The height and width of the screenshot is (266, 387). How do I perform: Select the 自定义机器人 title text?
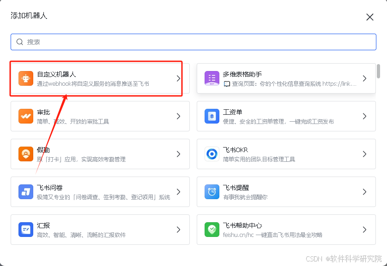pyautogui.click(x=56, y=74)
